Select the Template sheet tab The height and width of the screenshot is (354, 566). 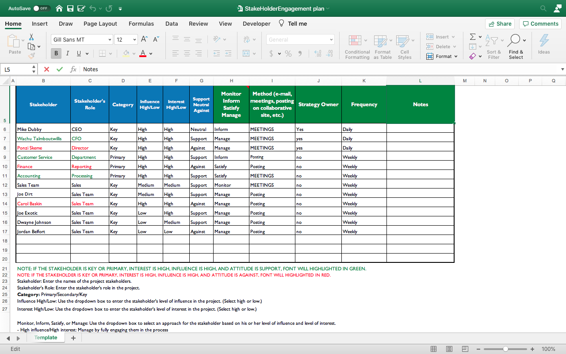pyautogui.click(x=46, y=337)
